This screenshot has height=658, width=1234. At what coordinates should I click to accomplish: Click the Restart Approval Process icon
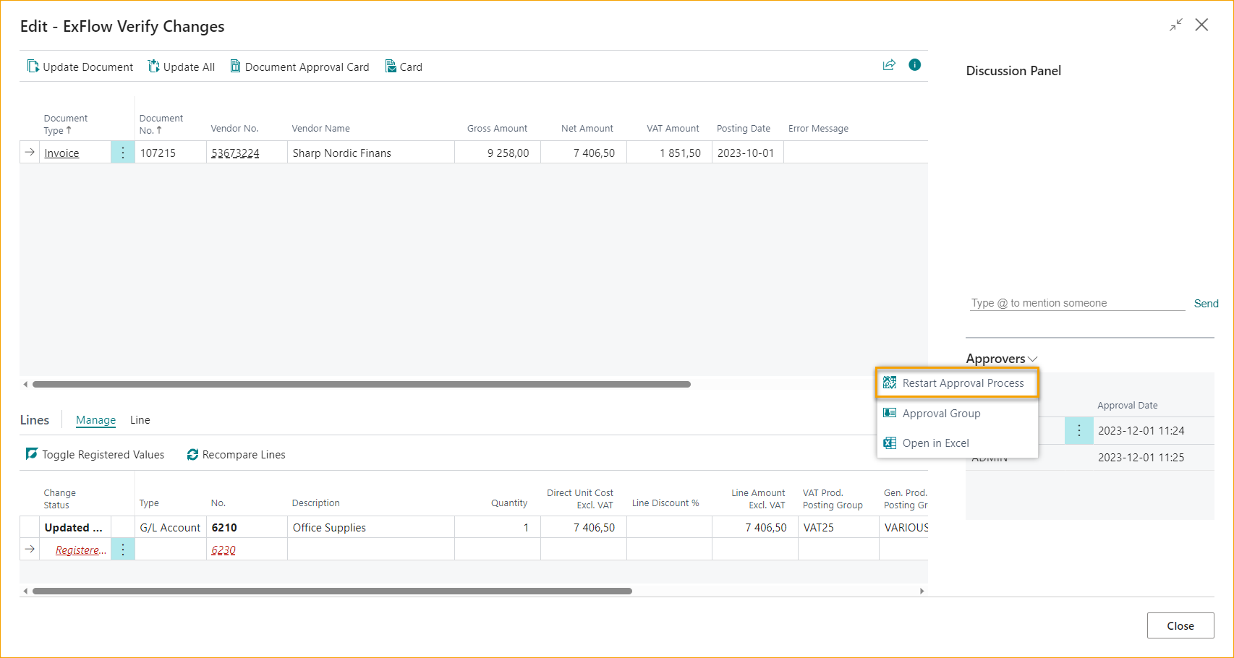889,383
